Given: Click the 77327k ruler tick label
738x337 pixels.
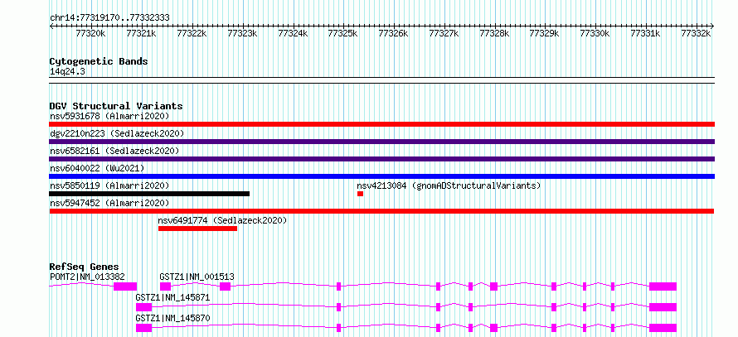Looking at the screenshot, I should pyautogui.click(x=444, y=33).
